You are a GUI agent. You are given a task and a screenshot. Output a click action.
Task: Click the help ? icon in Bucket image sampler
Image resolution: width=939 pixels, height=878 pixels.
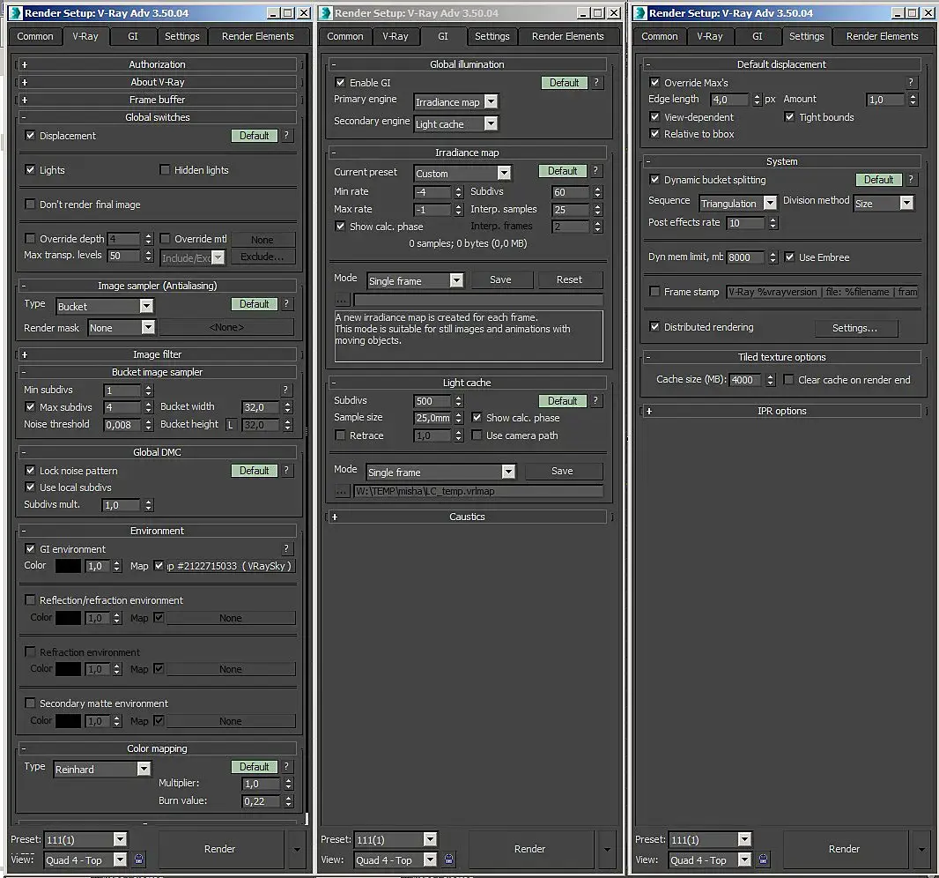click(x=285, y=390)
